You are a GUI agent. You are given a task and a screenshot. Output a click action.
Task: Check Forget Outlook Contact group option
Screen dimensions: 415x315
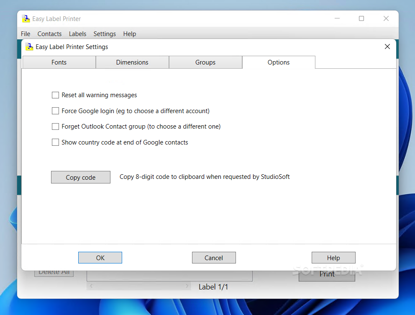tap(55, 127)
